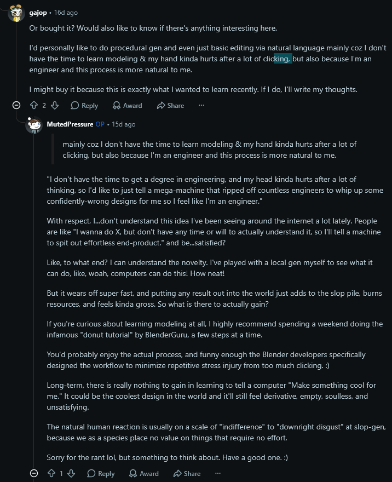The height and width of the screenshot is (482, 392).
Task: Reply to gajop's comment
Action: pyautogui.click(x=84, y=105)
